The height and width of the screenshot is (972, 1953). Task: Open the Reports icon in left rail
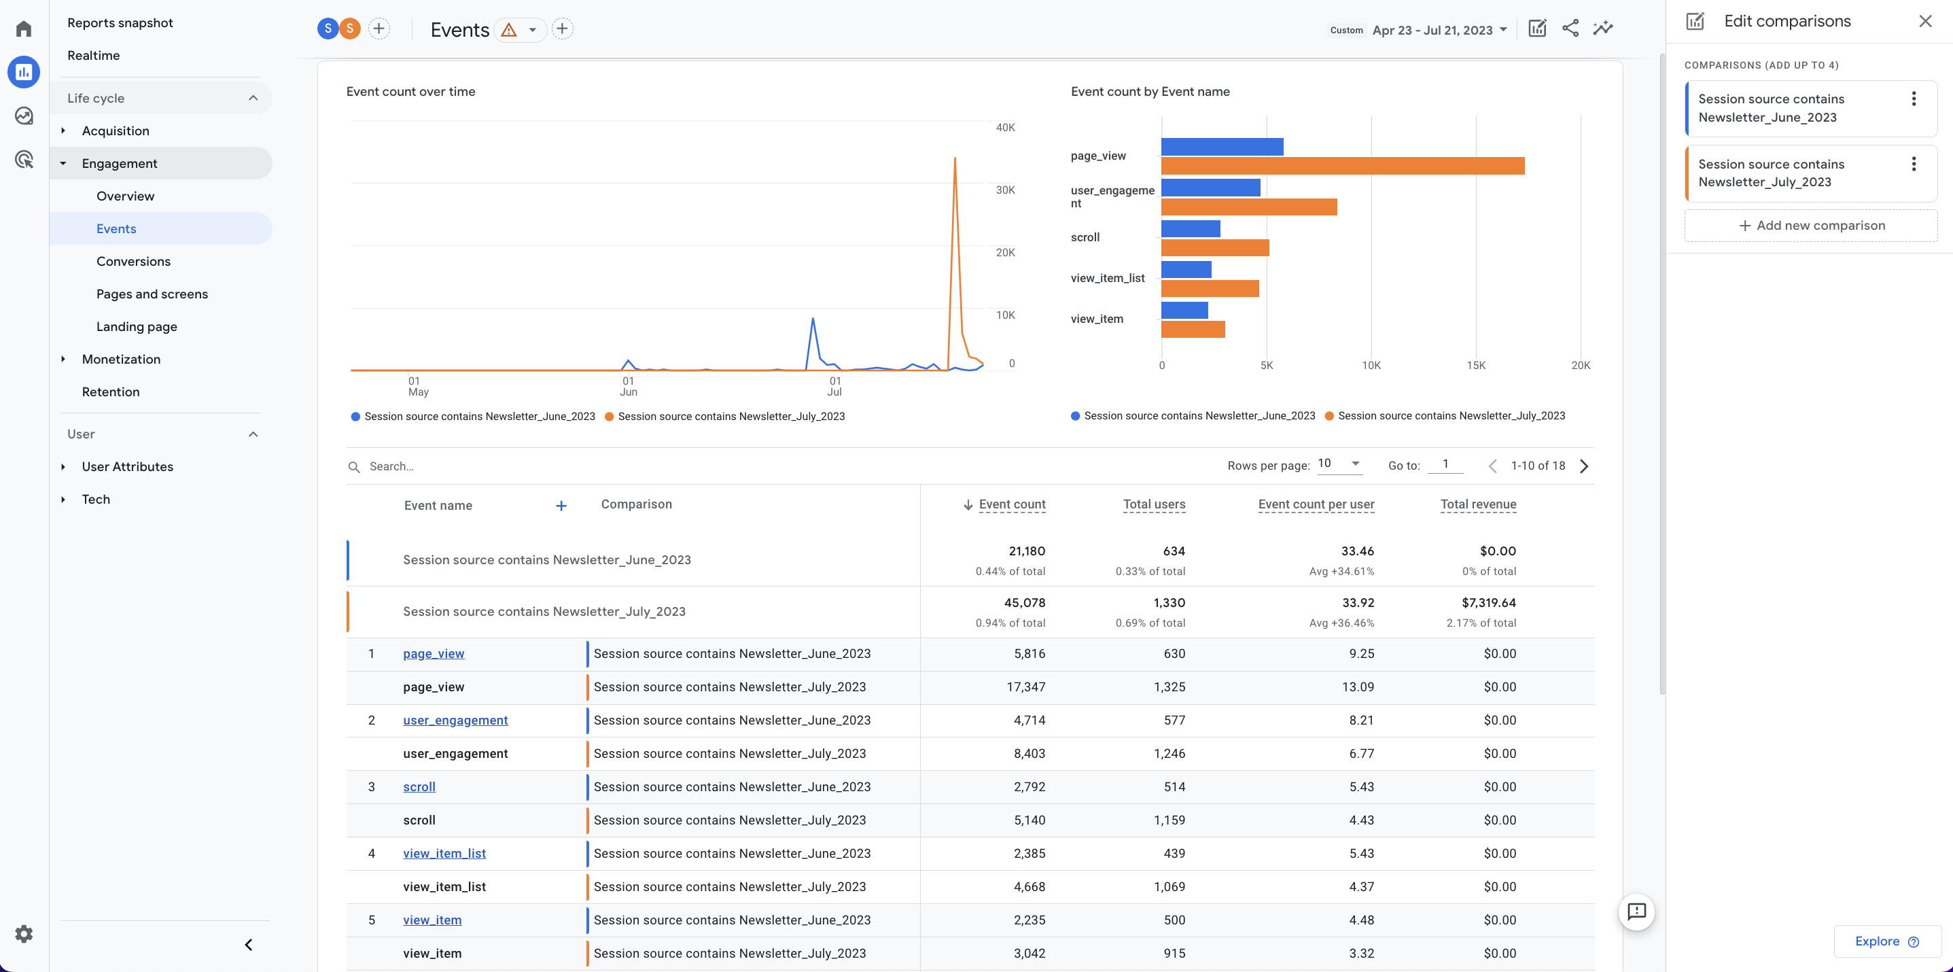(x=24, y=72)
